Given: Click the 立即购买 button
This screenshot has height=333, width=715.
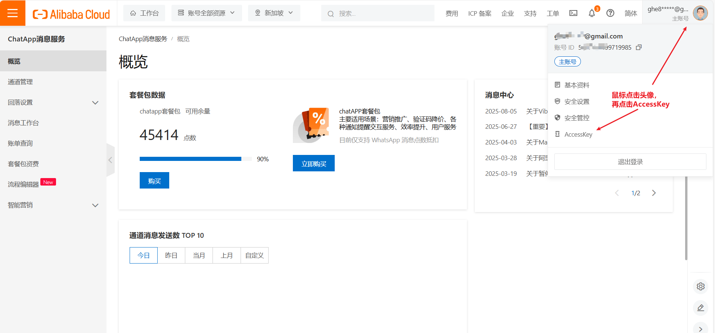Looking at the screenshot, I should (313, 164).
